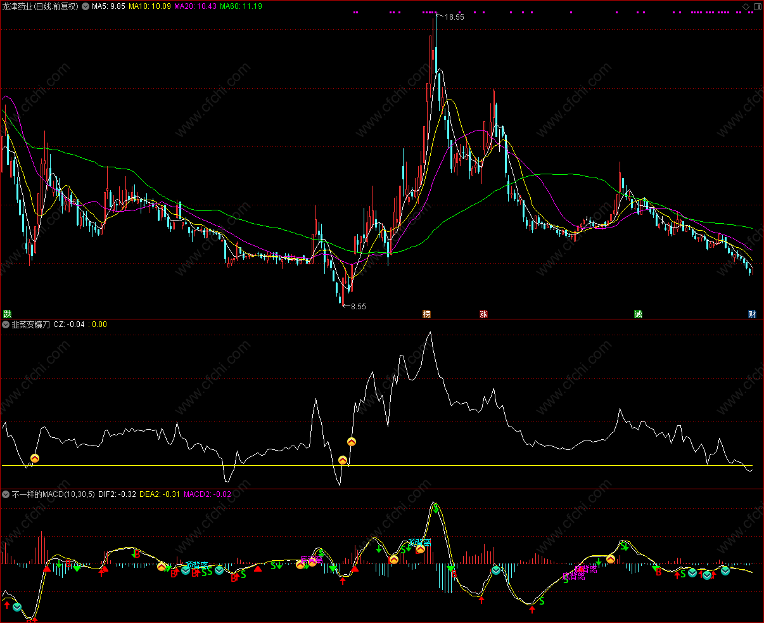This screenshot has width=764, height=623.
Task: Click the teal check marker at MACD far left
Action: tap(17, 607)
